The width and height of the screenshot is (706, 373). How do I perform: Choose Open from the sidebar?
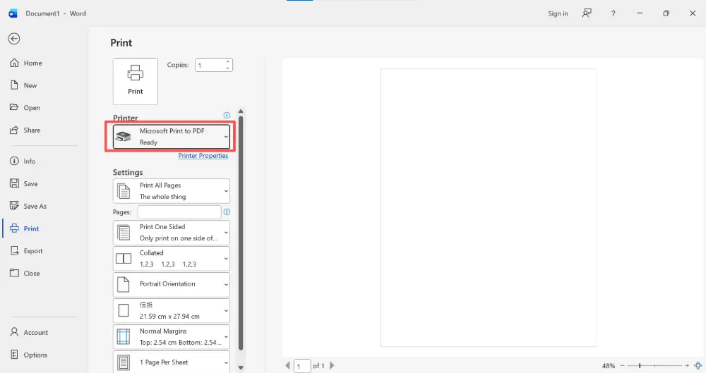coord(25,108)
